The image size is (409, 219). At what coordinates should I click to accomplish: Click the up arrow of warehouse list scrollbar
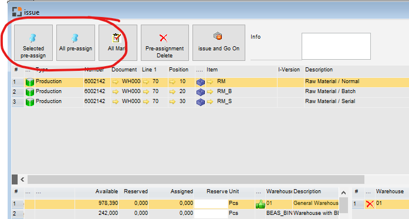pos(343,193)
